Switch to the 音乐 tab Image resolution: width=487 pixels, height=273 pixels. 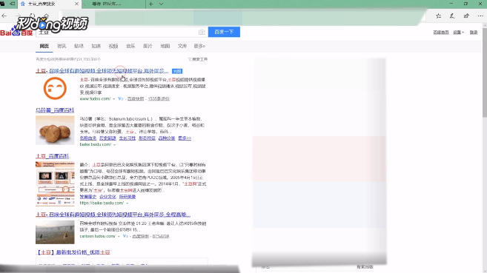pos(130,46)
